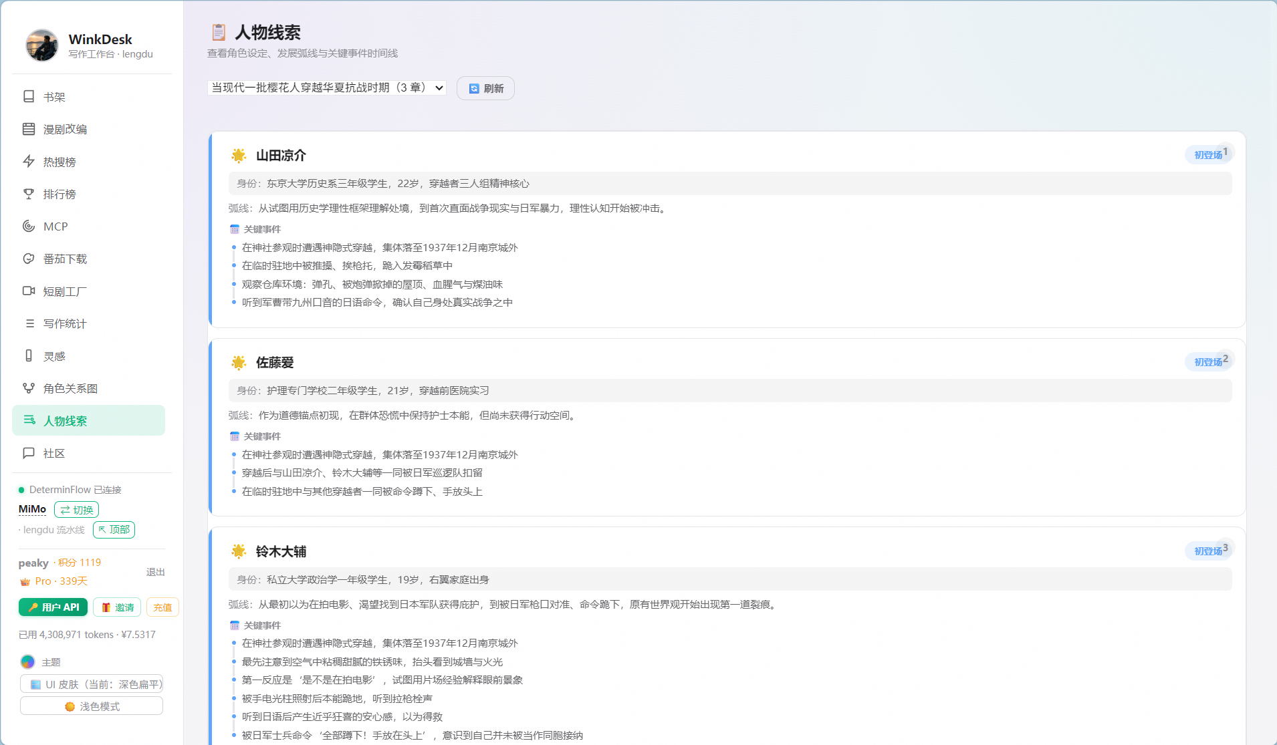1277x745 pixels.
Task: Click the 退出 logout link
Action: click(156, 572)
